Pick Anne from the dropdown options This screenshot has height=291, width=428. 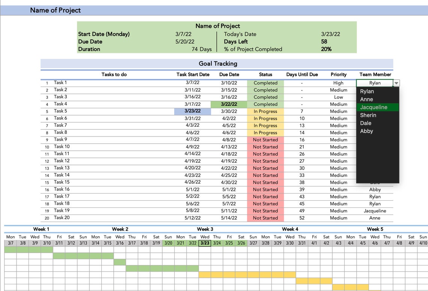[366, 99]
